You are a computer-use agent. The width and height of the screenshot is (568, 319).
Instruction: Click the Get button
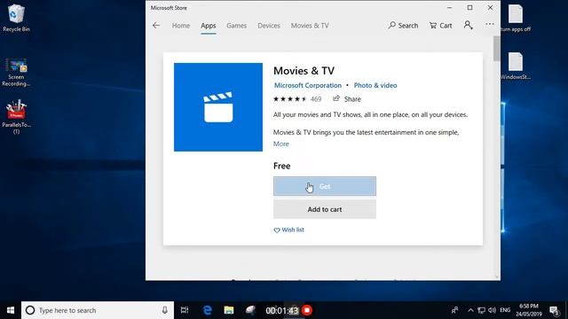(x=325, y=186)
